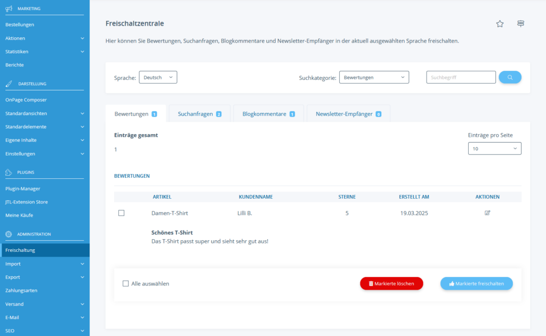Click the star favorite icon near Freischaltzentrale
This screenshot has height=336, width=546.
(x=500, y=23)
